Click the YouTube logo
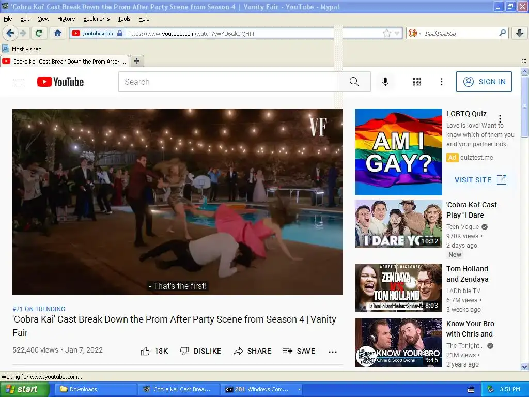This screenshot has height=397, width=529. point(60,82)
